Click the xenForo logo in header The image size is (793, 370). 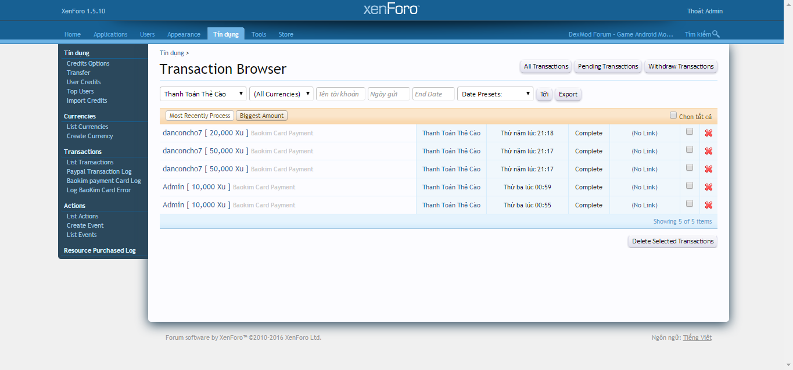tap(391, 9)
